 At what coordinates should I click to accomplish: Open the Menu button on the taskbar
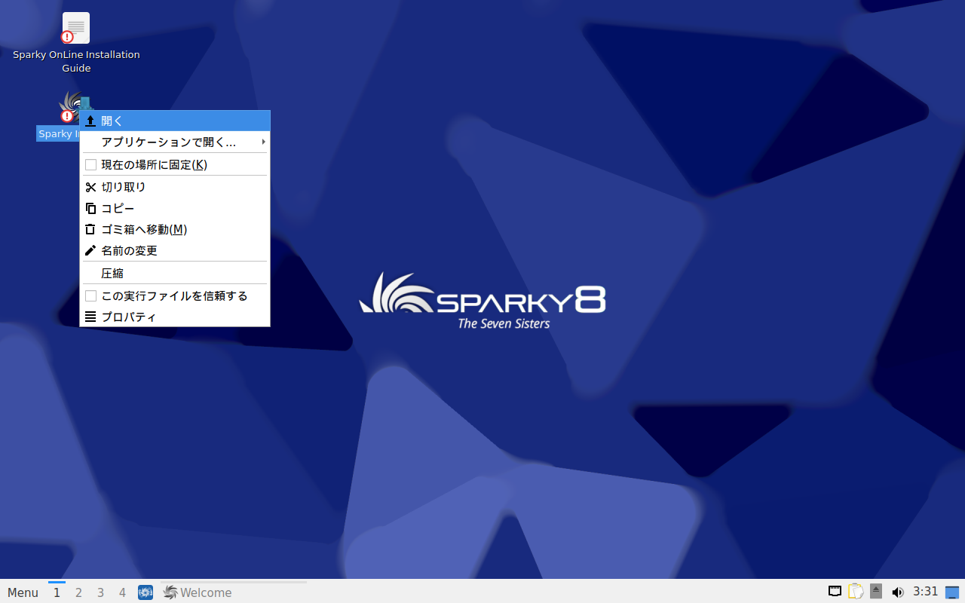pyautogui.click(x=23, y=592)
